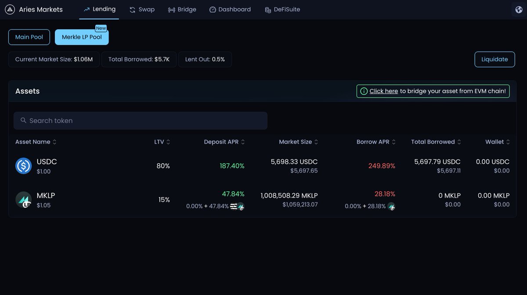
Task: Click info icon in bridge notice
Action: click(364, 91)
